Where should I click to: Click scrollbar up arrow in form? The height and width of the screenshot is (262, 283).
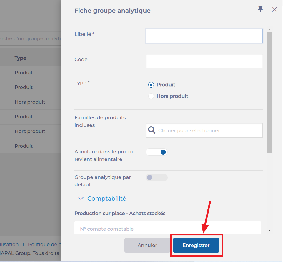pos(269,30)
